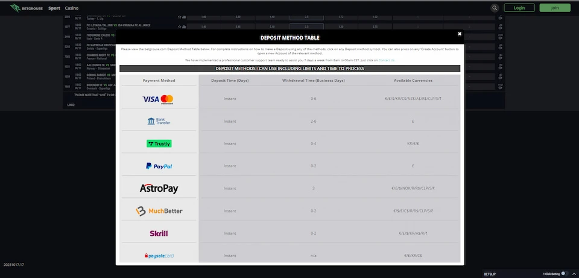Select FCI Levadia Tallinn match title

click(118, 25)
